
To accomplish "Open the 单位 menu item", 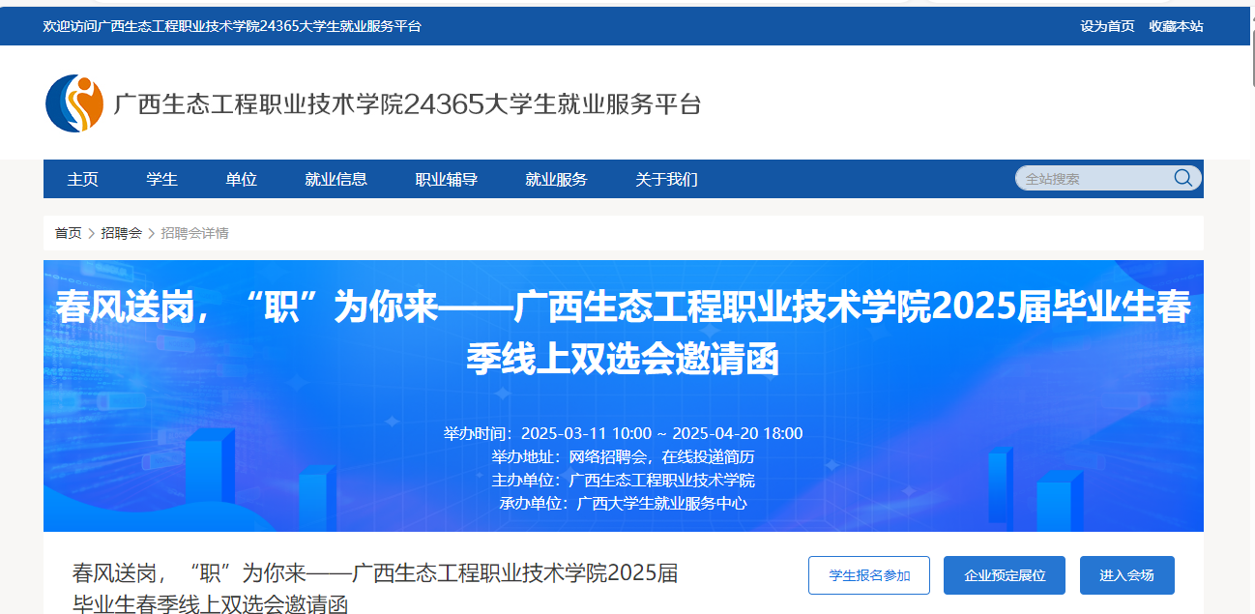I will click(x=242, y=179).
